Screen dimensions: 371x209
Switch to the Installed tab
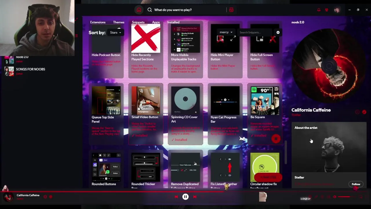tap(173, 22)
